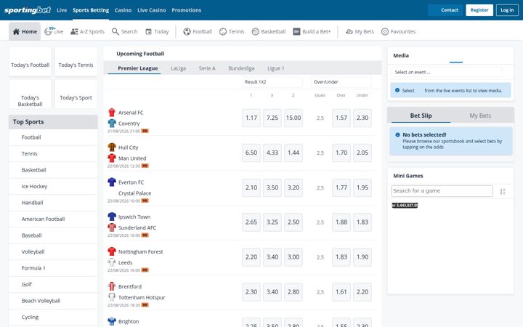
Task: Select Arsenal v Coventry draw odds 7.25
Action: (x=272, y=118)
